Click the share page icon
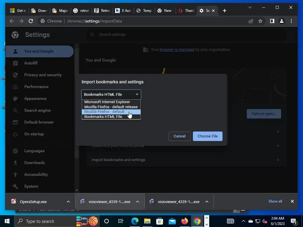This screenshot has width=303, height=227. click(251, 21)
